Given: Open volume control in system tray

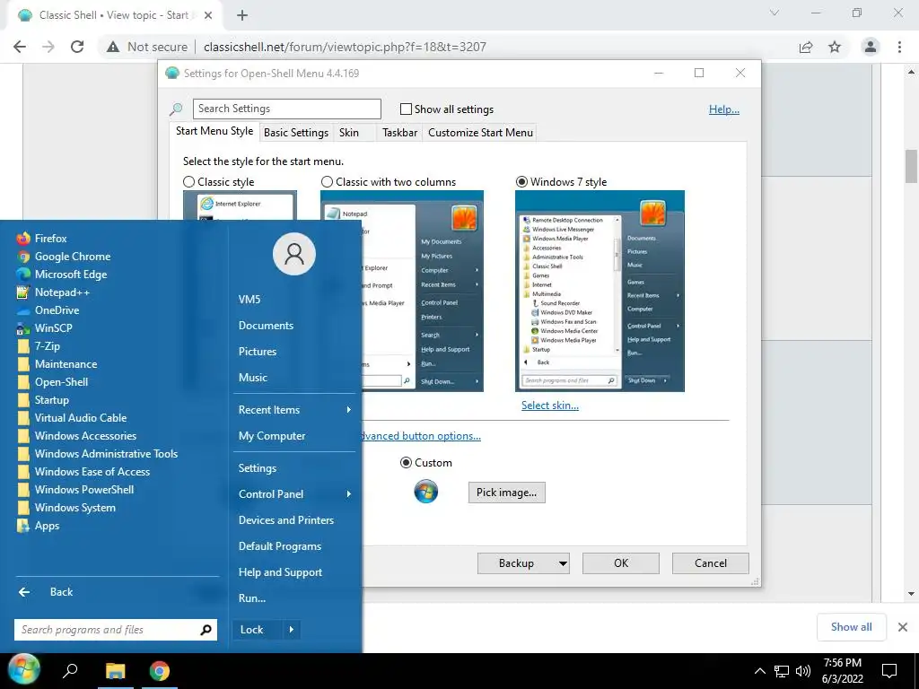Looking at the screenshot, I should tap(803, 671).
